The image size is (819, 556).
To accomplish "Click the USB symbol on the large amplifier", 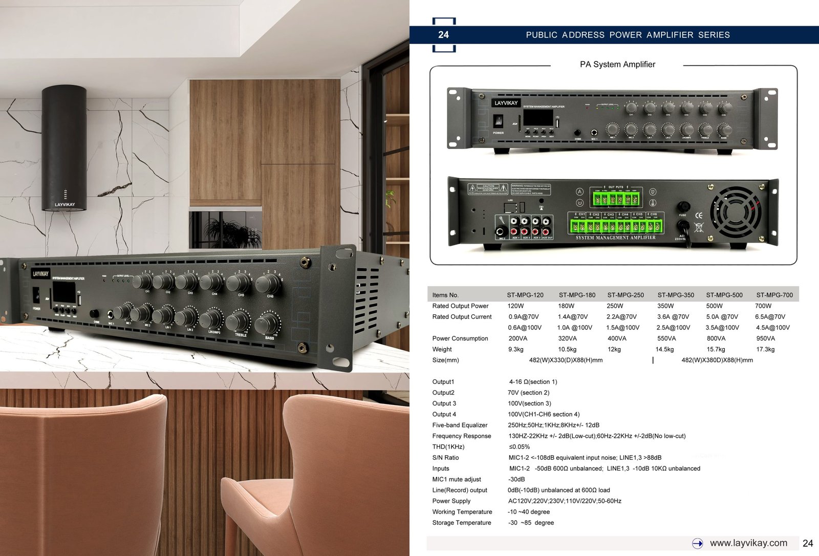I will (79, 292).
